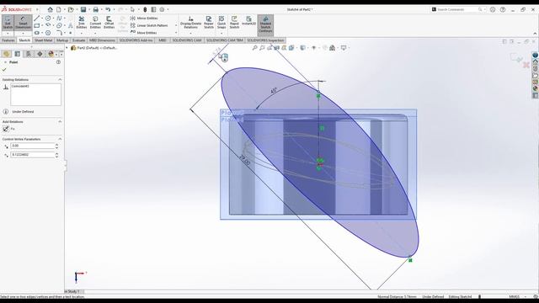
Task: Click the confirmation corner red cancel X
Action: (526, 65)
